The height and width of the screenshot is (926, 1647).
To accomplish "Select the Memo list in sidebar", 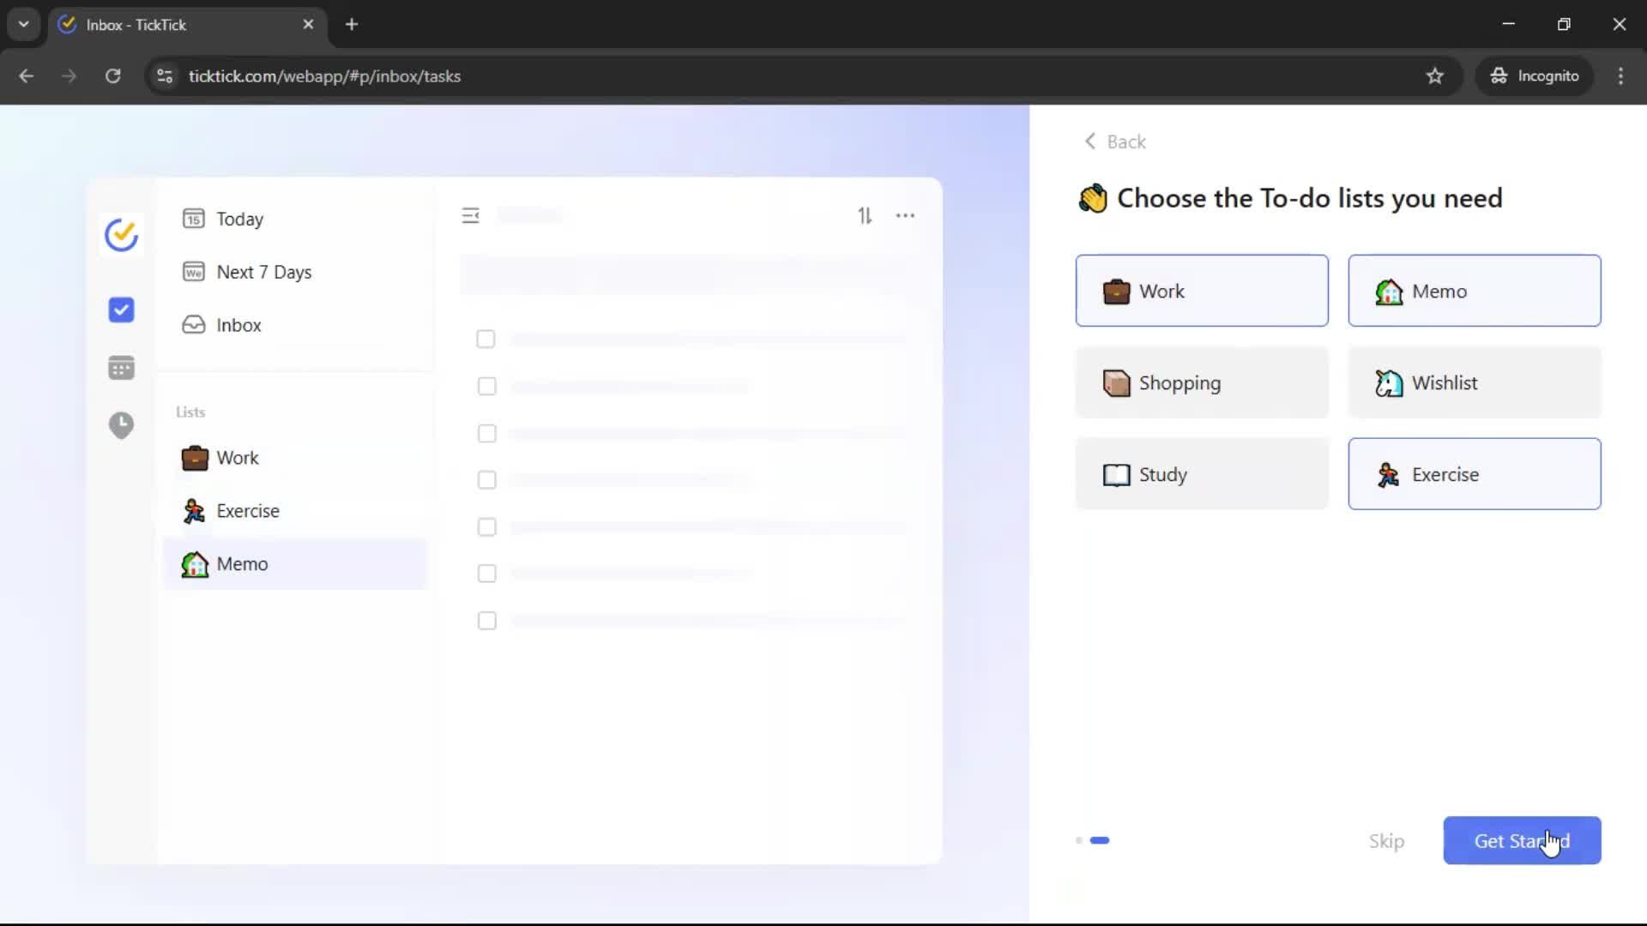I will [242, 564].
